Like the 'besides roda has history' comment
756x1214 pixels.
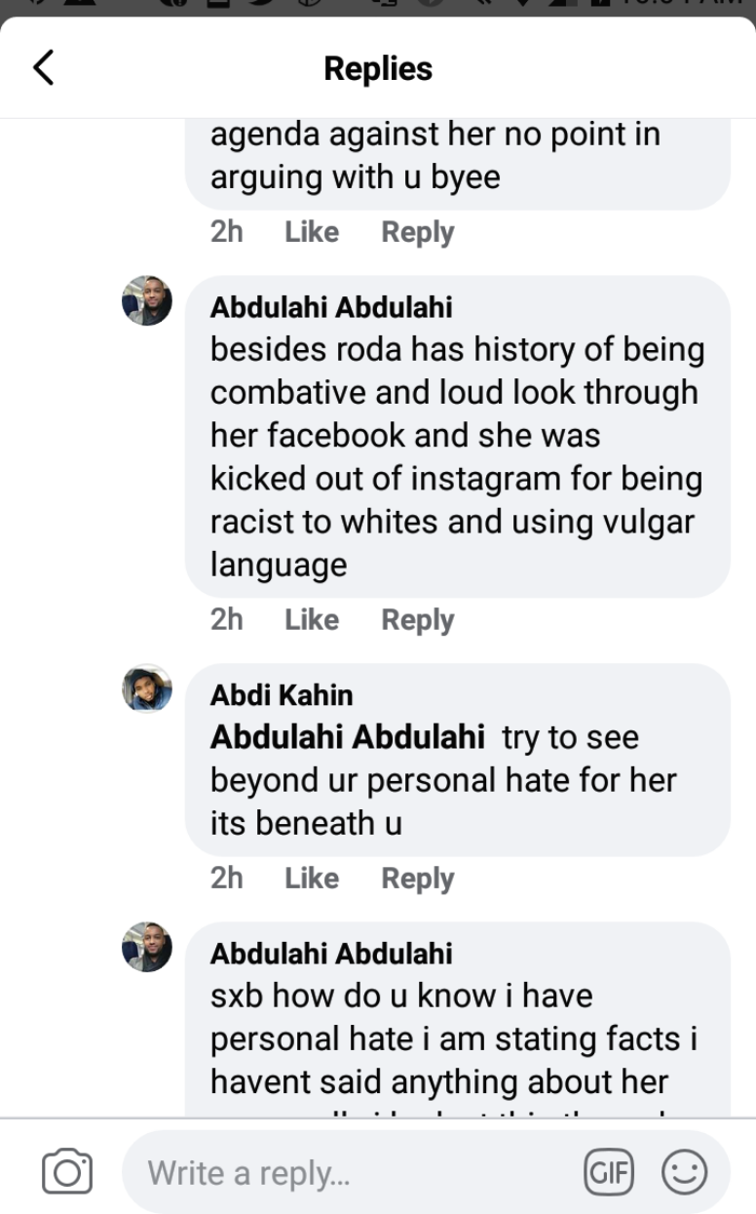point(312,620)
